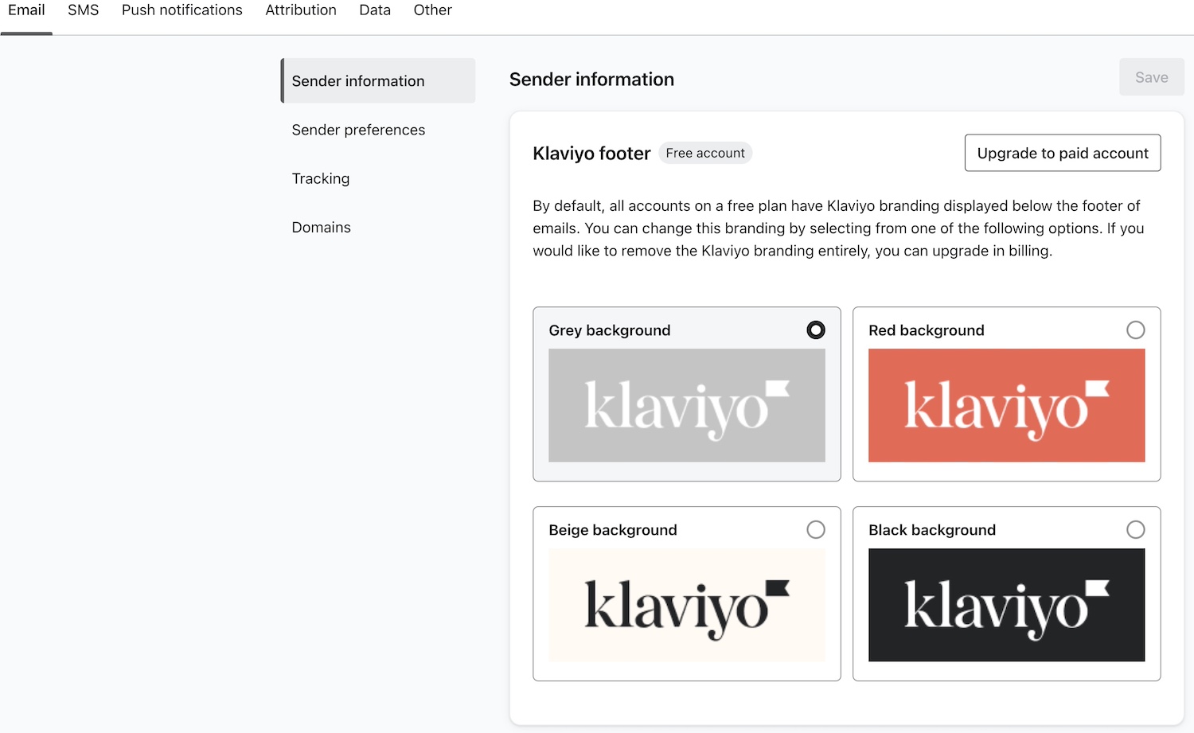
Task: Select the Email tab
Action: coord(26,10)
